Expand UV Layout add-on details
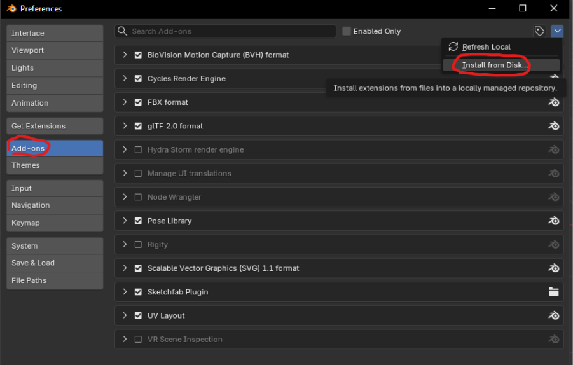This screenshot has height=365, width=573. coord(125,315)
